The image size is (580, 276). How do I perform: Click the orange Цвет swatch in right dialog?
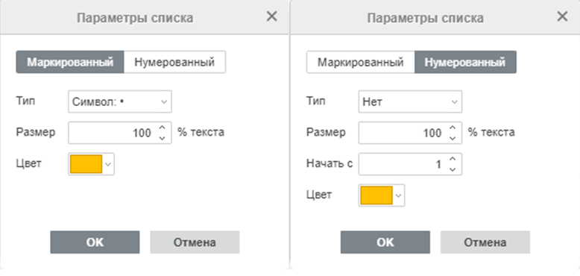coord(376,195)
